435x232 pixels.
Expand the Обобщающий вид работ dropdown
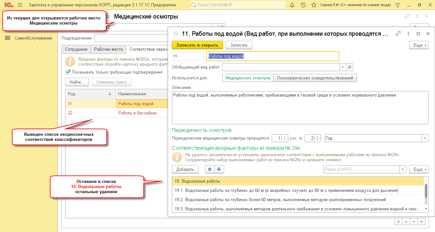click(343, 67)
